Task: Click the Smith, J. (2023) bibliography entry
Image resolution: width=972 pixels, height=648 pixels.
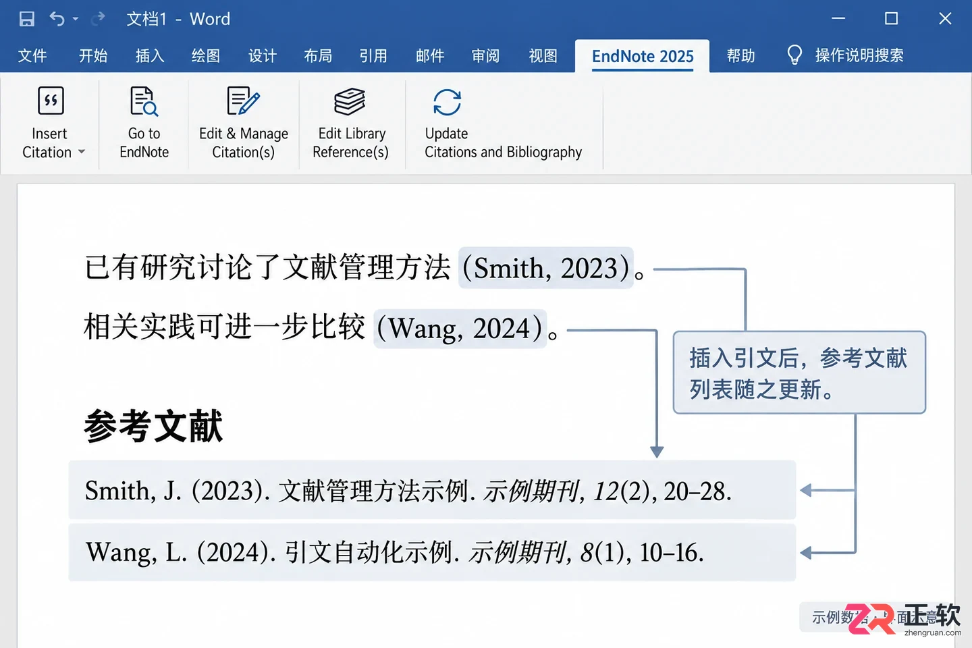Action: click(x=432, y=490)
